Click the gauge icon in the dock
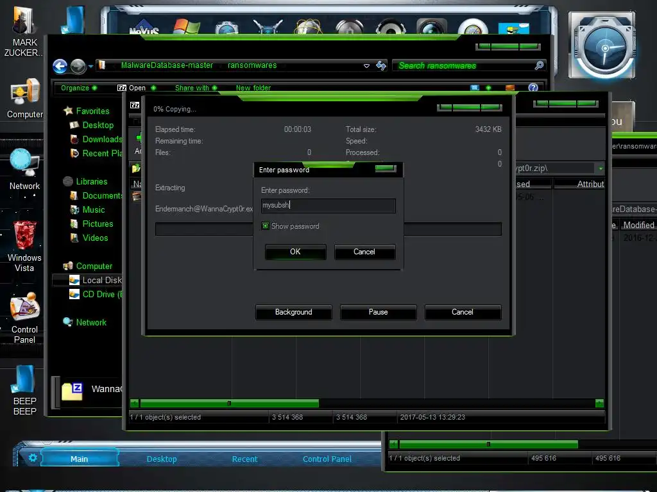The width and height of the screenshot is (657, 492). [473, 27]
